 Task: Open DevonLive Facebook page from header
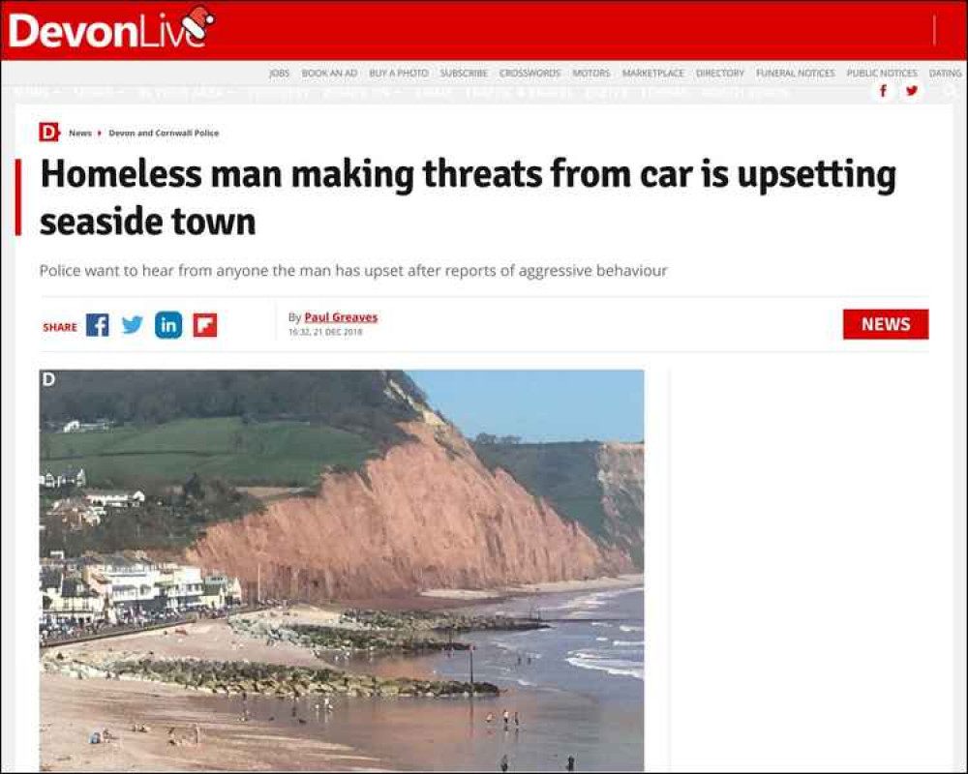click(883, 91)
